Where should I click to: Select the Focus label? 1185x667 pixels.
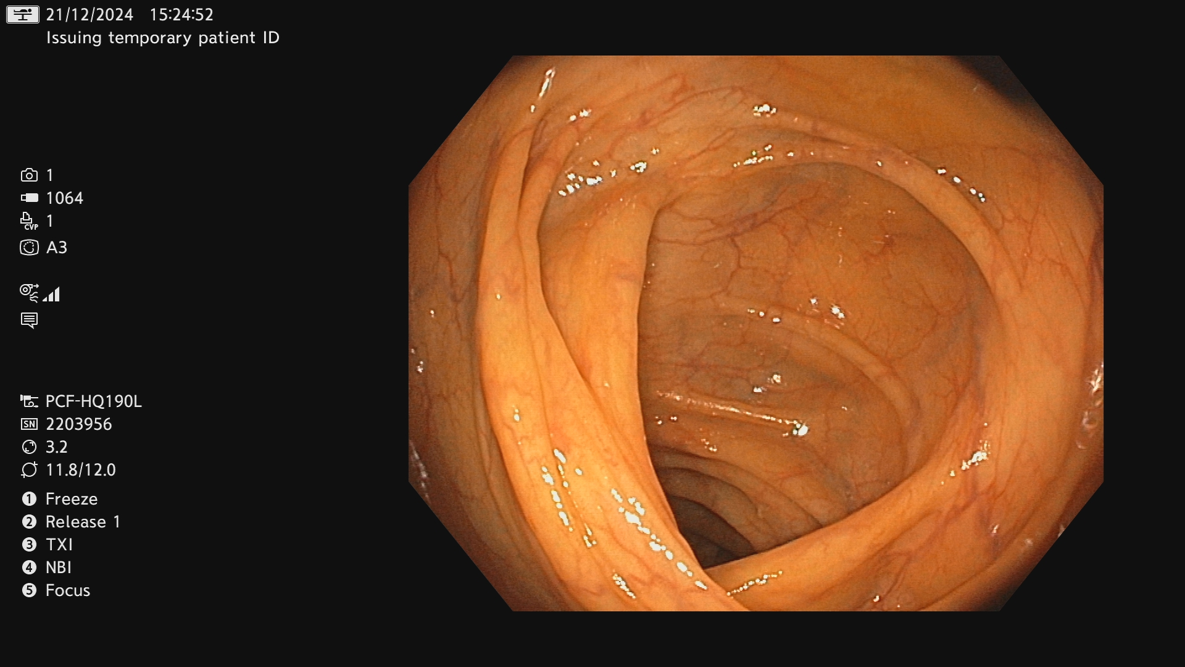[68, 590]
